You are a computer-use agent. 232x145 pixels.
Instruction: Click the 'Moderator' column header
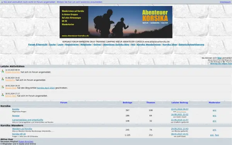coord(214,102)
